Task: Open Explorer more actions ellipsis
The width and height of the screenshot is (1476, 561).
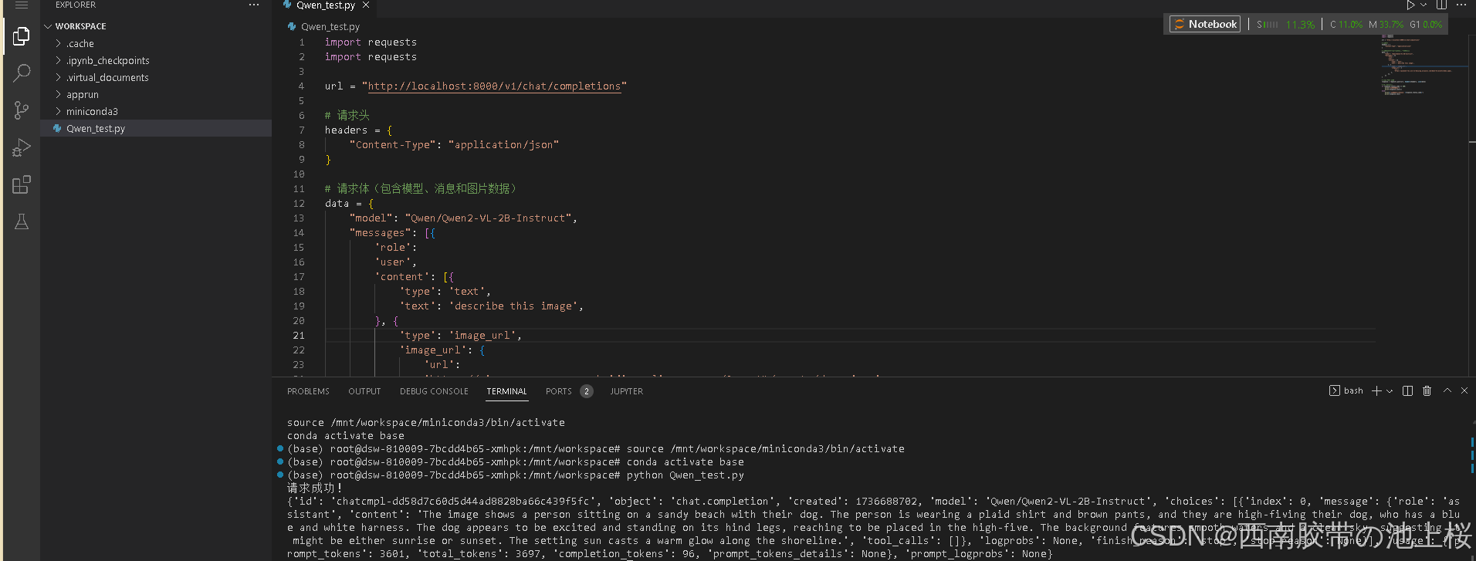Action: [254, 5]
